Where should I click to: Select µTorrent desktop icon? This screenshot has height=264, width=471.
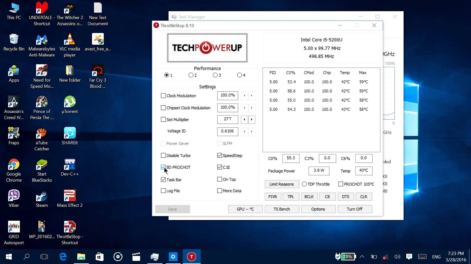tap(70, 105)
